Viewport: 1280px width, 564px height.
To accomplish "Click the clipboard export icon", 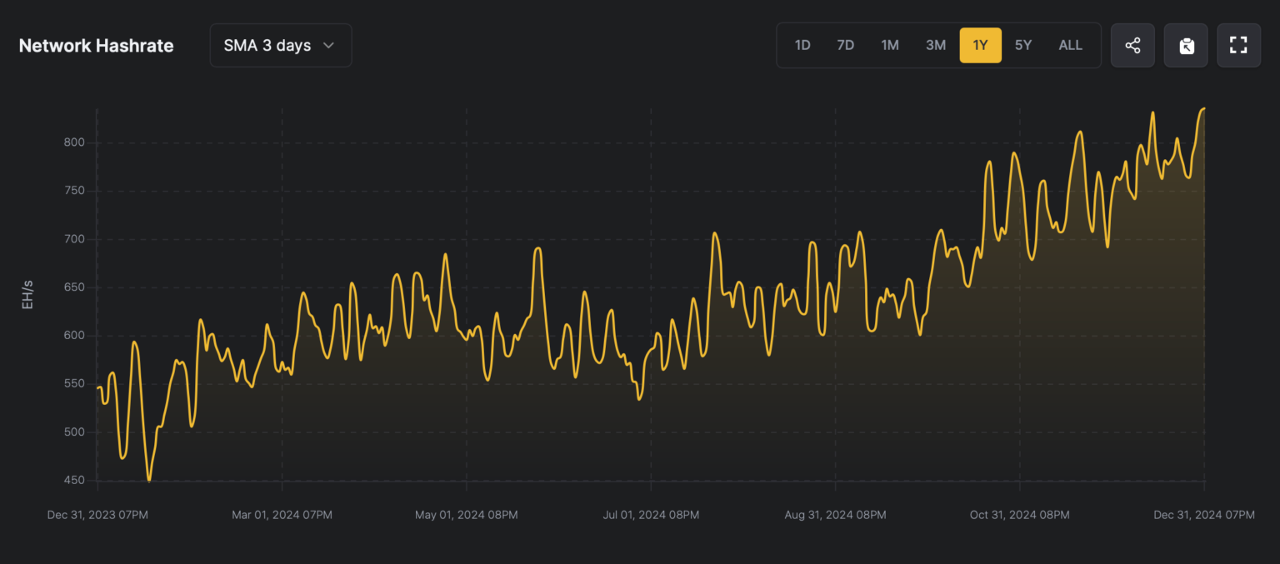I will point(1186,45).
